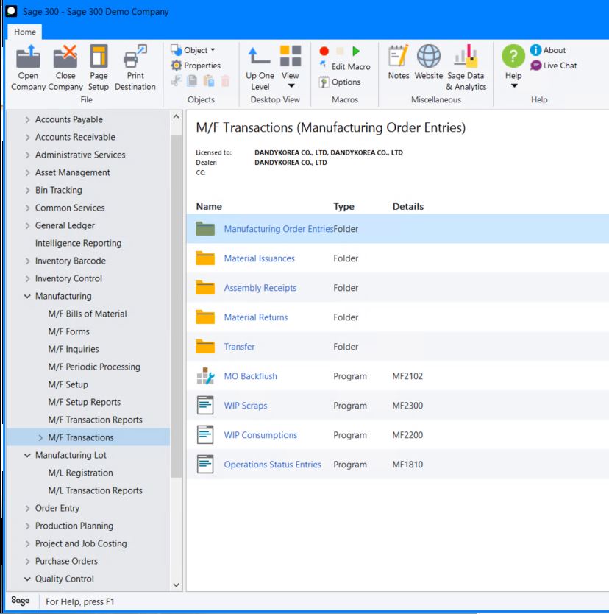Expand the M/F Transactions node chevron
This screenshot has width=609, height=614.
point(40,437)
